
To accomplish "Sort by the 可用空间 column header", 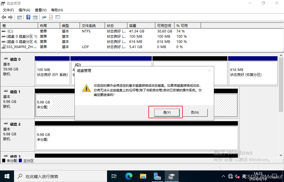I will (165, 26).
